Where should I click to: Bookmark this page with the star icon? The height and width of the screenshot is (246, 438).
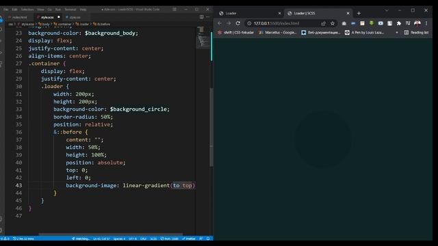pyautogui.click(x=333, y=23)
